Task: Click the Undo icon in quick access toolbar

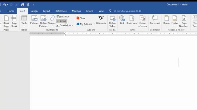Action: pyautogui.click(x=5, y=5)
